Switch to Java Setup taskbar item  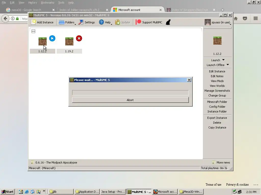click(113, 192)
